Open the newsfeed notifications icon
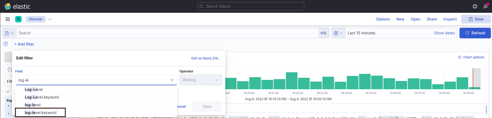Image resolution: width=492 pixels, height=118 pixels. pos(486,6)
